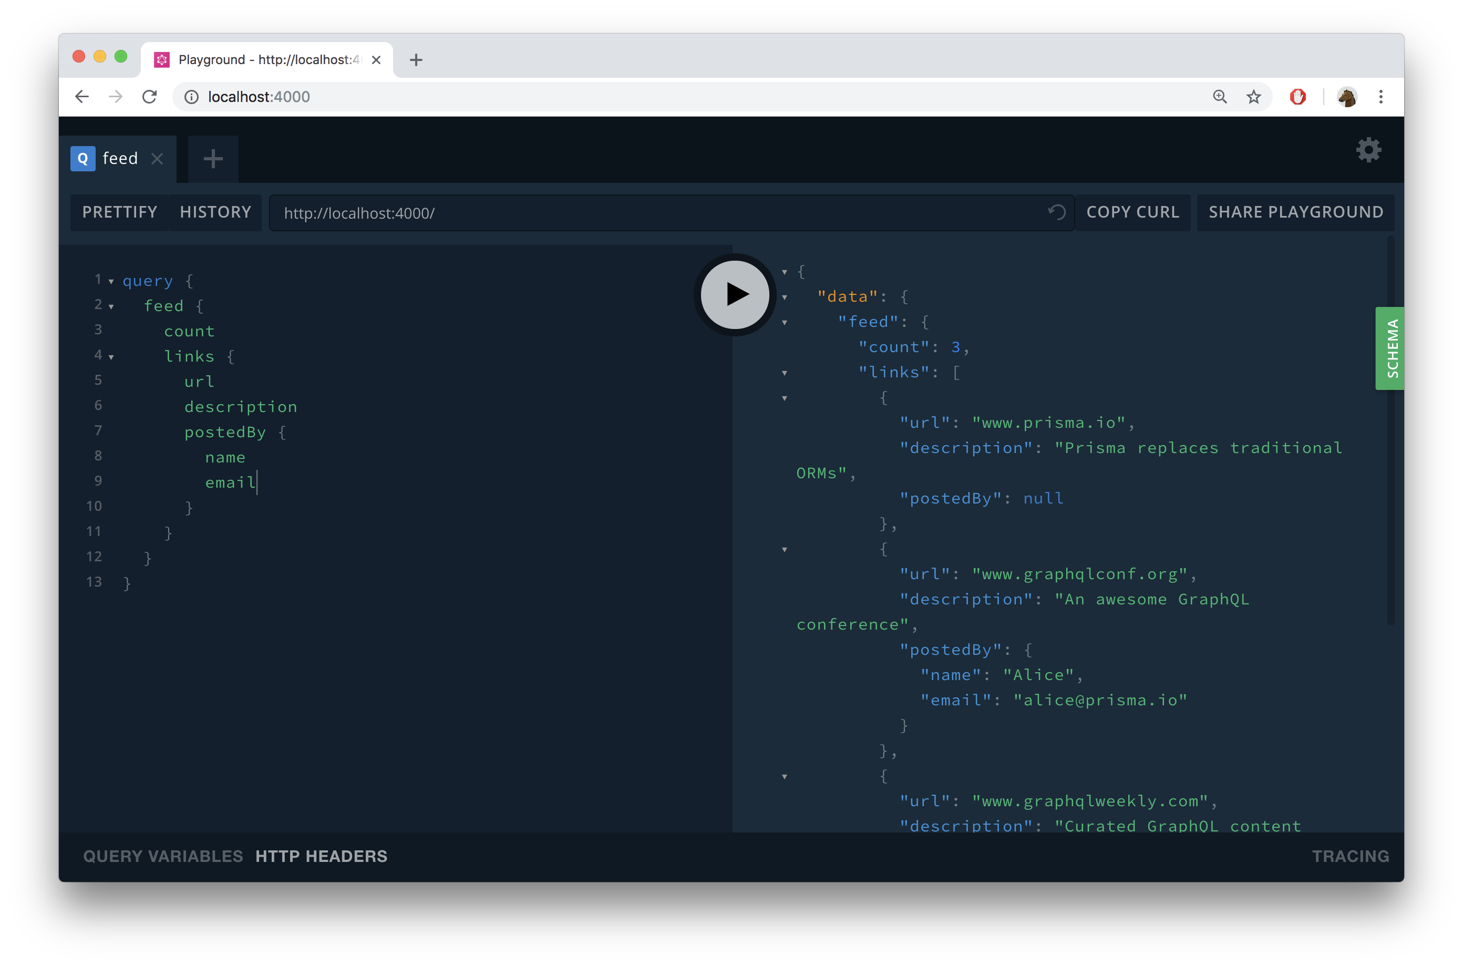Click the "www.graphqlweekly.com" url value
Image resolution: width=1463 pixels, height=966 pixels.
click(1090, 801)
